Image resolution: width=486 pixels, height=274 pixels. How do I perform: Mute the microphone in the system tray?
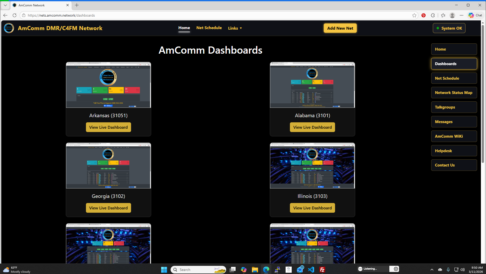[449, 269]
